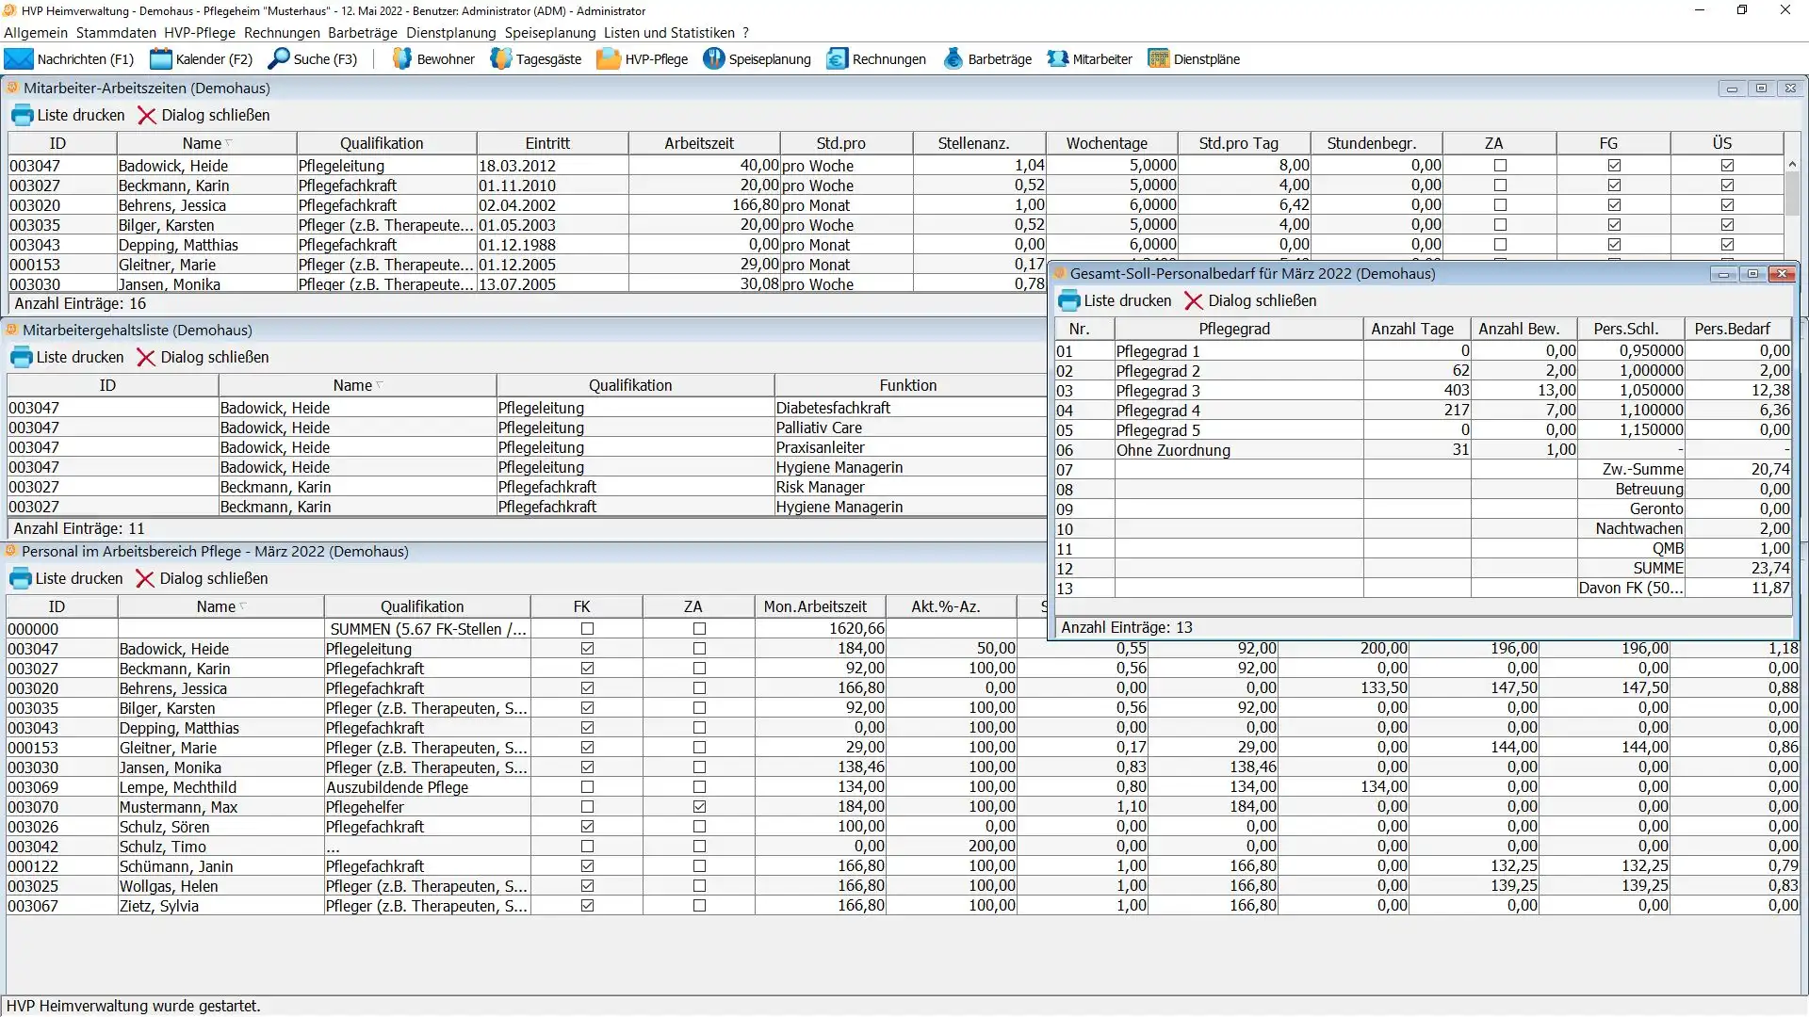Click Name sort arrow in Mitarbeitergehaltsliste
Image resolution: width=1809 pixels, height=1017 pixels.
380,385
